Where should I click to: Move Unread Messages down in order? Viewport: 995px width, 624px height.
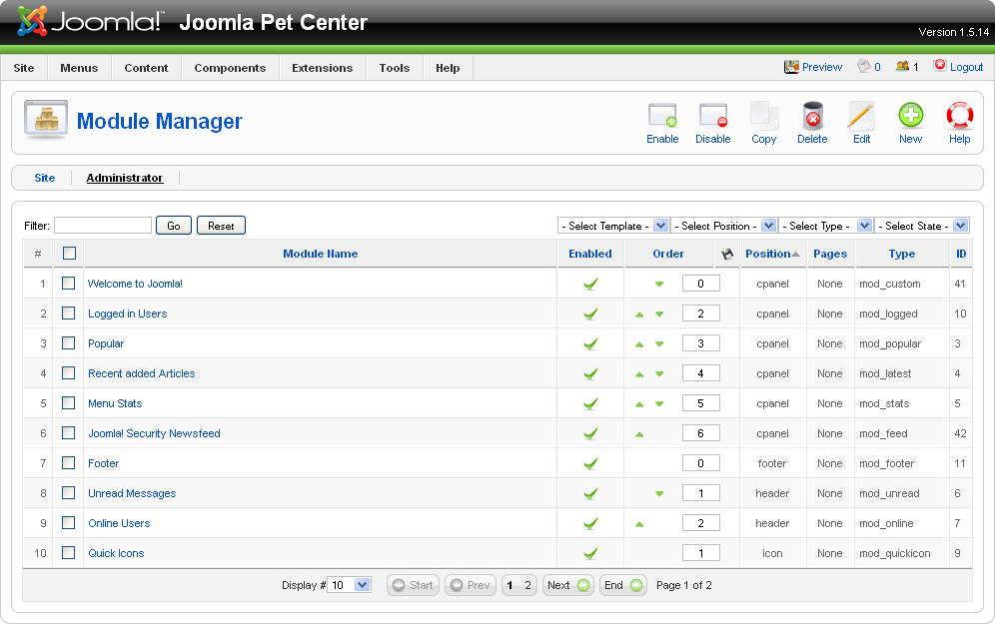pyautogui.click(x=659, y=494)
